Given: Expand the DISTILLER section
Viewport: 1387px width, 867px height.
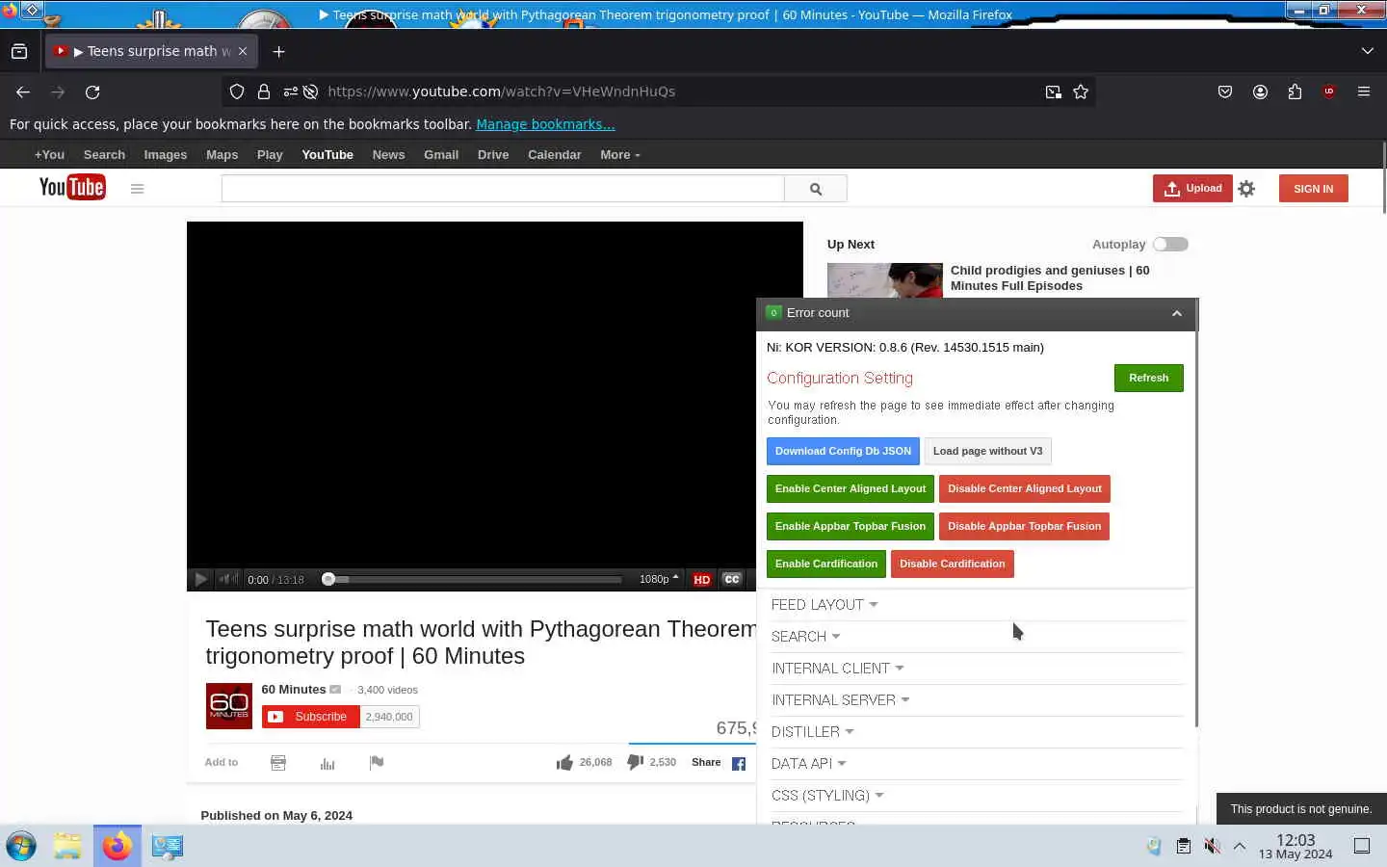Looking at the screenshot, I should point(813,732).
